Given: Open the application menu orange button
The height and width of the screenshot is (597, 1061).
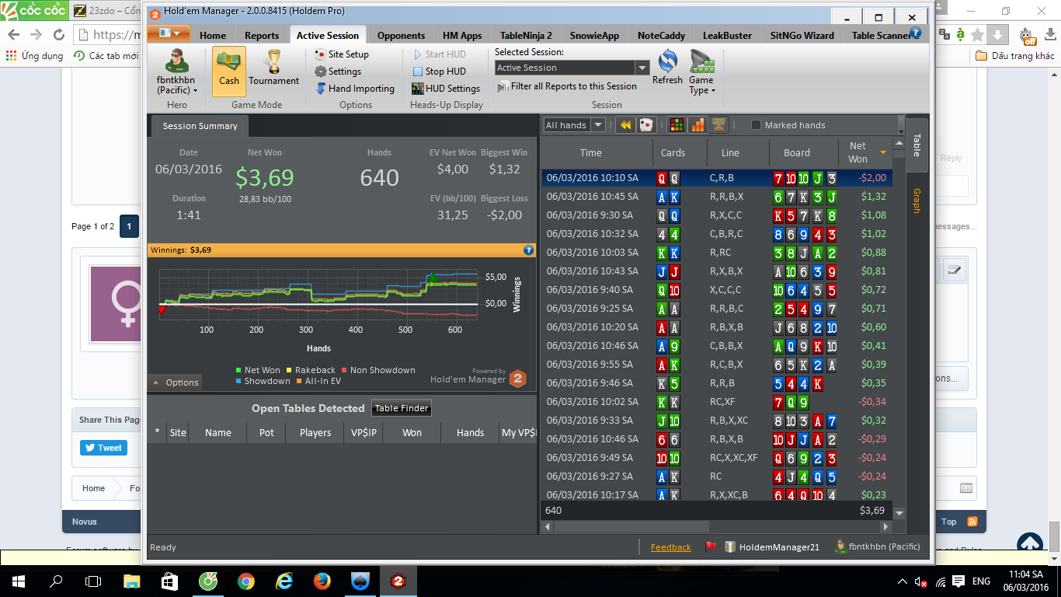Looking at the screenshot, I should point(169,33).
